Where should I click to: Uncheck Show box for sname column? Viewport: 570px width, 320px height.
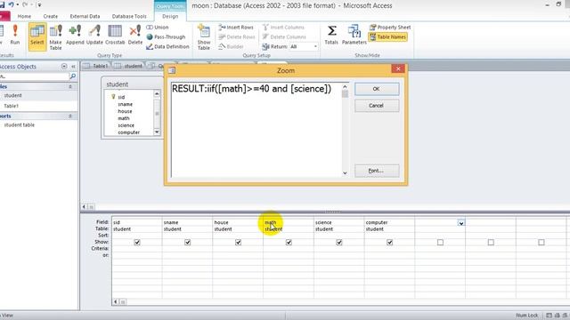(188, 242)
